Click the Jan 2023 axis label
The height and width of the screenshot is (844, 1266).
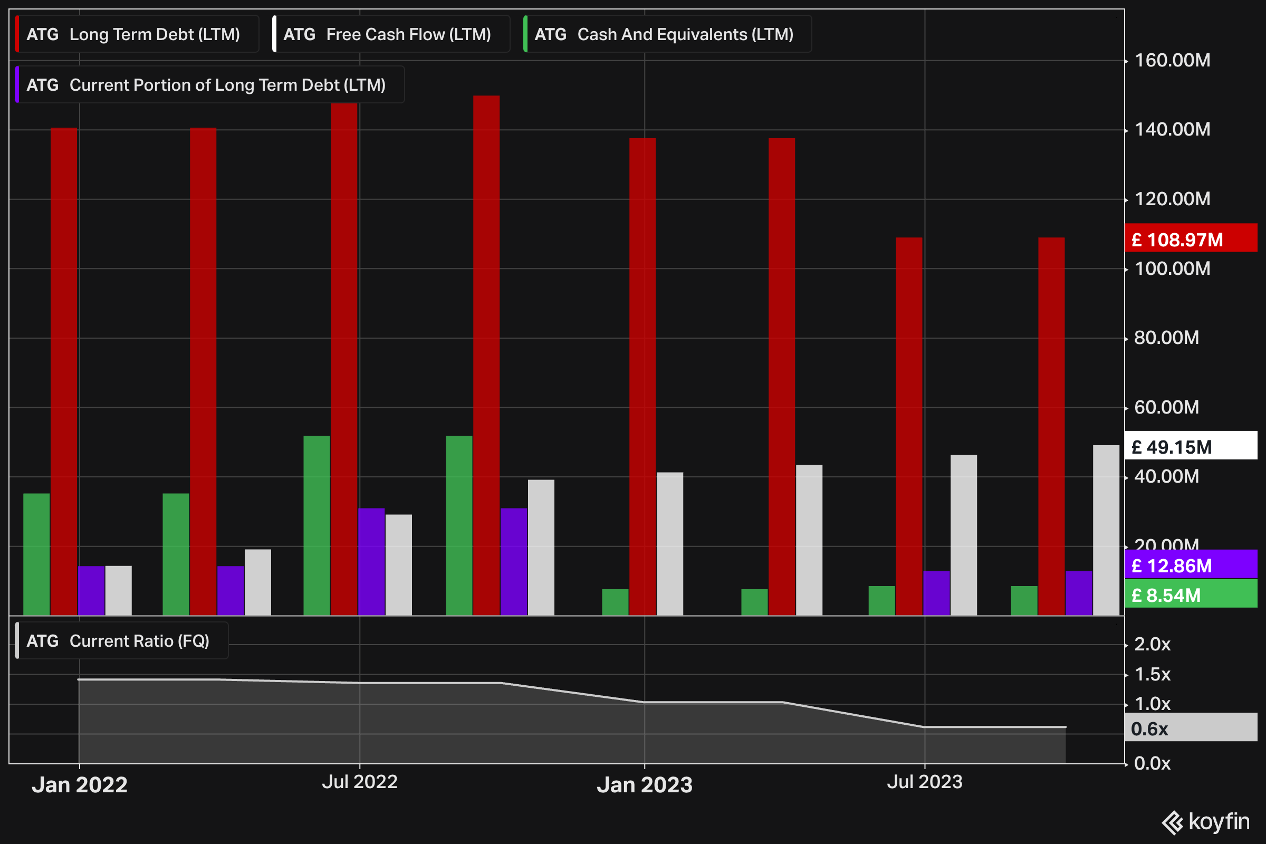(x=644, y=785)
